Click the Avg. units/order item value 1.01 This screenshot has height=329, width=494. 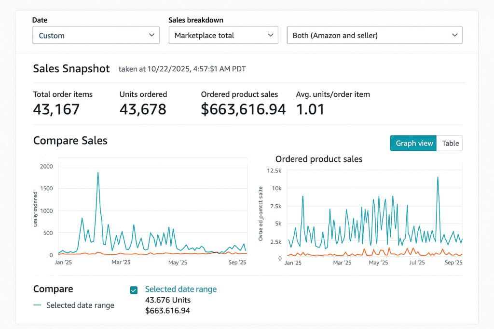coord(310,109)
